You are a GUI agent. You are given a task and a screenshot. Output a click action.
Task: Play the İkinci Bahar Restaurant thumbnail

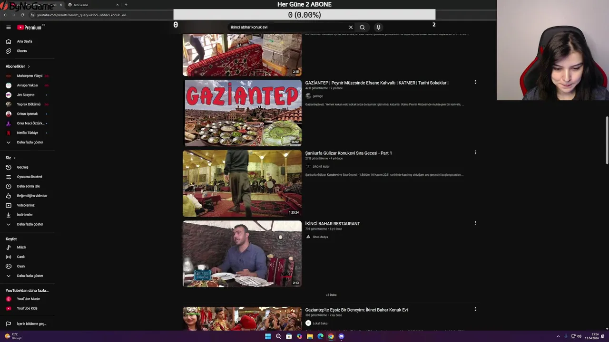(x=242, y=254)
